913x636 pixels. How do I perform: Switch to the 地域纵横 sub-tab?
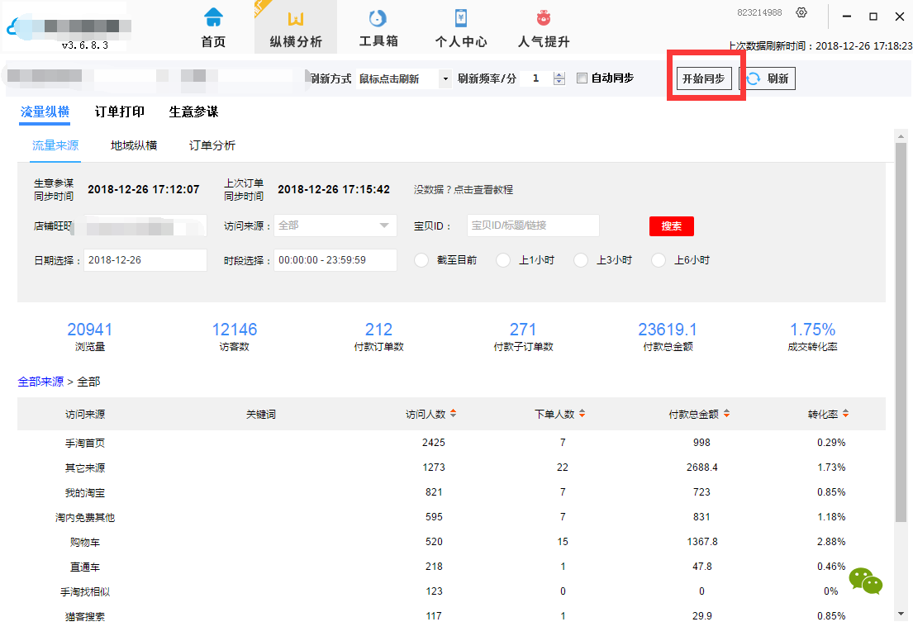point(134,145)
